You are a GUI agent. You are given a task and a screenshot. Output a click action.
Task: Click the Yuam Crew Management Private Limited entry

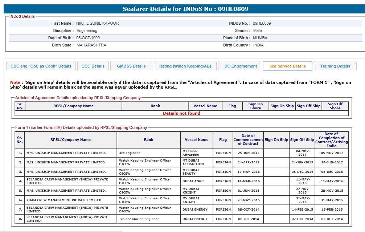coord(63,200)
